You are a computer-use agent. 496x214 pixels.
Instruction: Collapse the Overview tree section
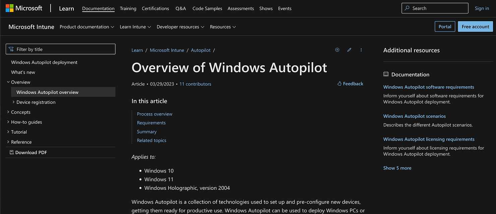tap(8, 82)
